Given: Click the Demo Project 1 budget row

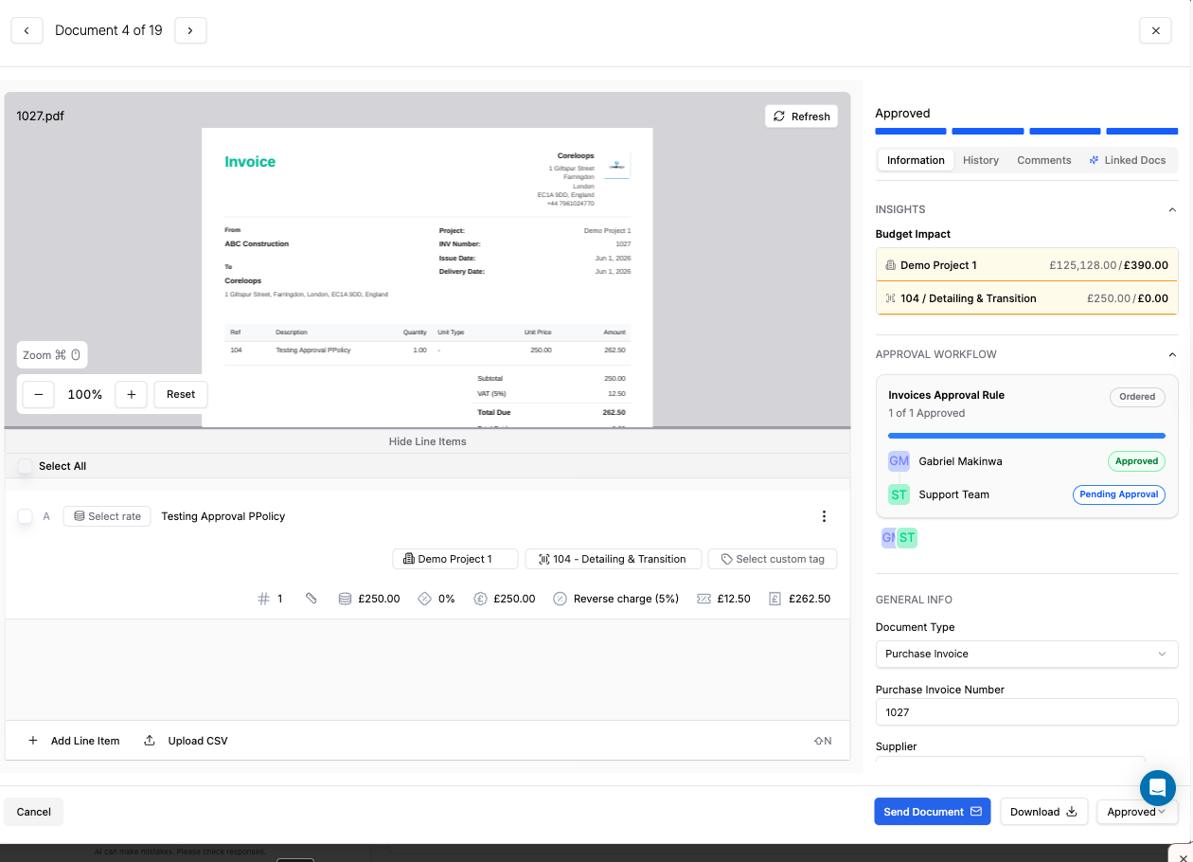Looking at the screenshot, I should (1027, 265).
